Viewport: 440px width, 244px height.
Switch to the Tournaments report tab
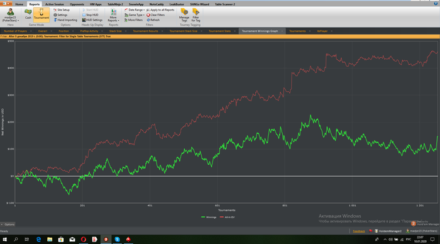point(297,31)
